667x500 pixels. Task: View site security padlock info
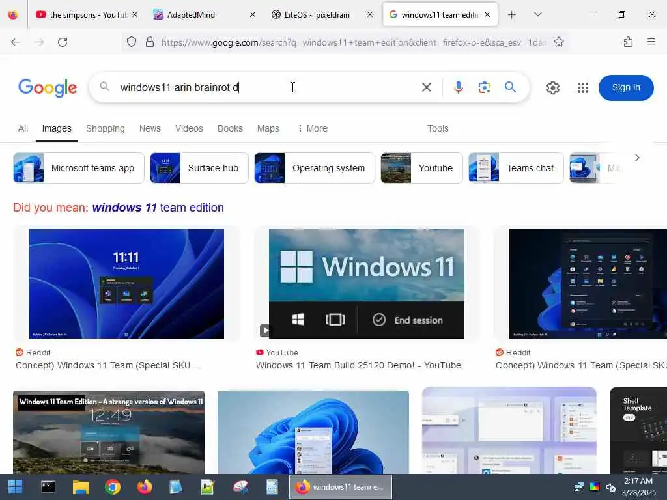[150, 42]
